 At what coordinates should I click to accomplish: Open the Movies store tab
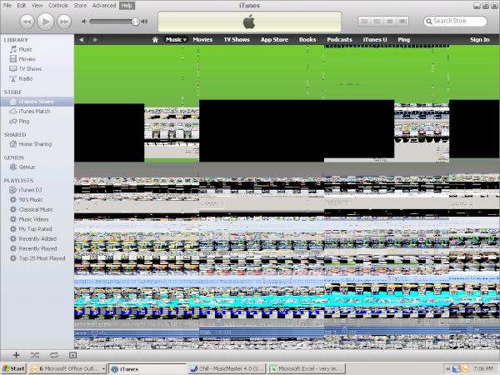(202, 39)
